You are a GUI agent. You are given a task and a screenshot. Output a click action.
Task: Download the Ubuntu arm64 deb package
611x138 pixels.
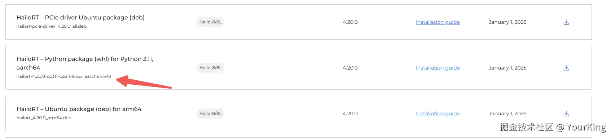[566, 113]
